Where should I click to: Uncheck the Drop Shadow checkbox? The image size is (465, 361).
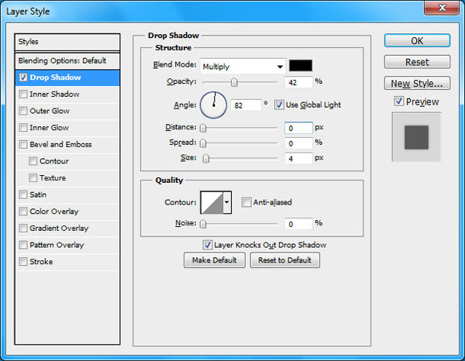[23, 77]
